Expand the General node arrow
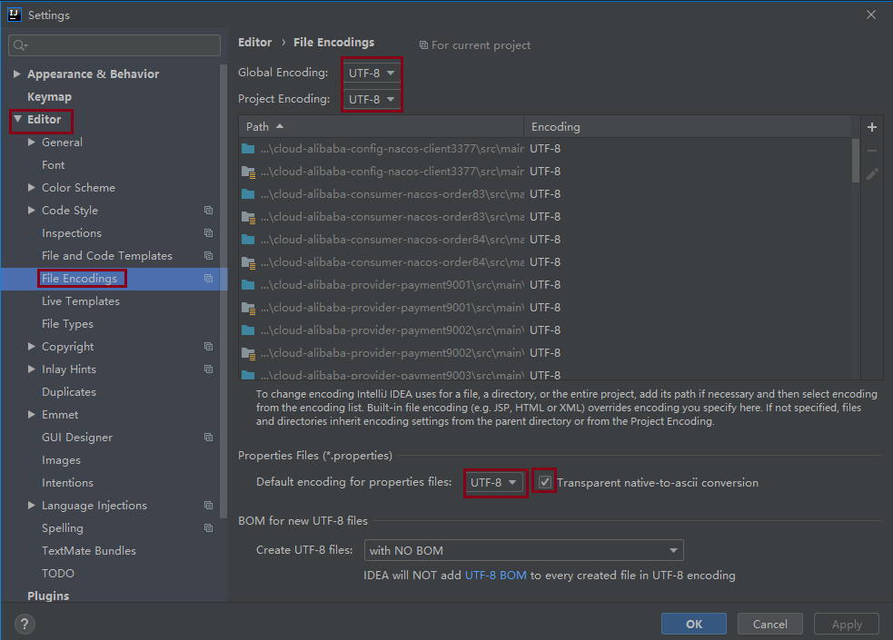 pyautogui.click(x=32, y=143)
